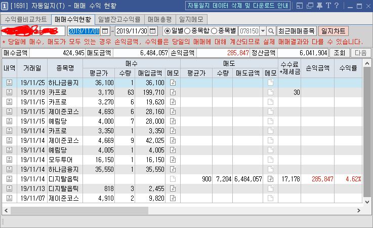Select the 종목합 radio option
Image resolution: width=373 pixels, height=228 pixels.
coord(187,31)
